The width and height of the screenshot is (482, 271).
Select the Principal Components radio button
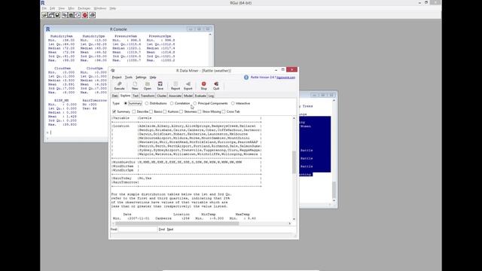(195, 104)
